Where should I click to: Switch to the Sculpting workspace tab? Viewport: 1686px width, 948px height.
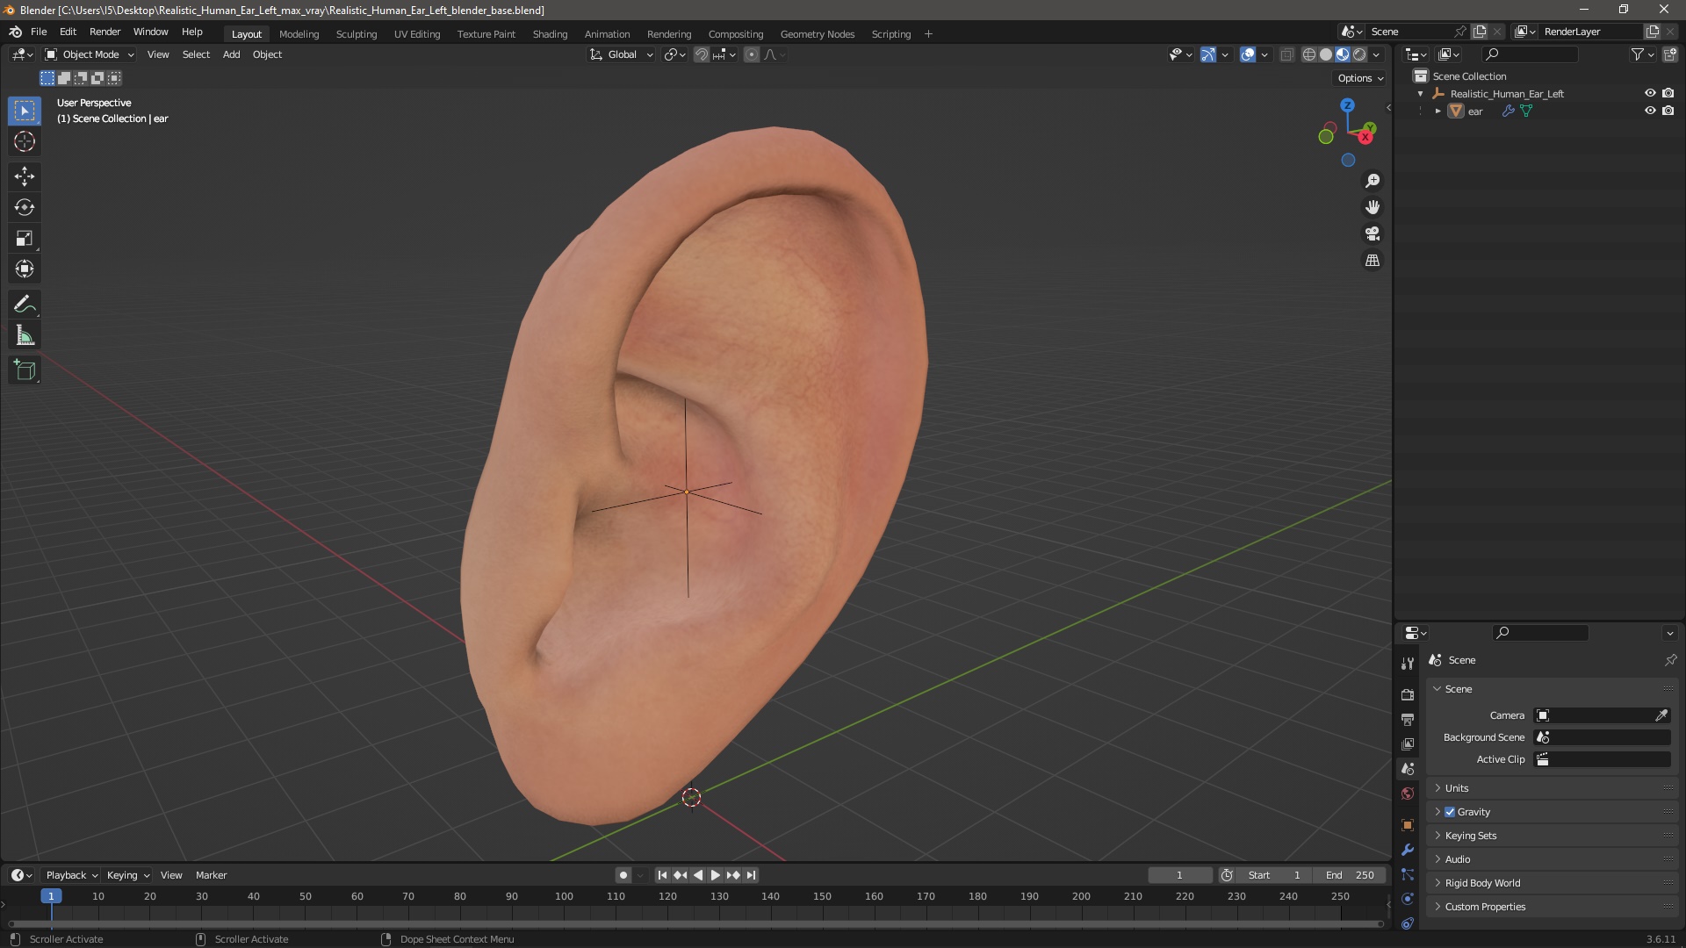click(356, 34)
